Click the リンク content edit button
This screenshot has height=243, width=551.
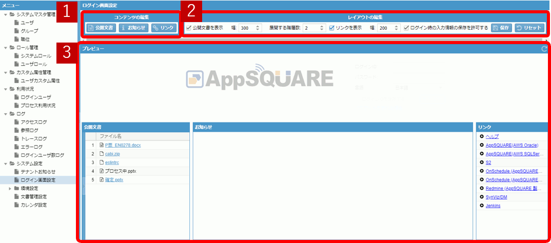[164, 28]
